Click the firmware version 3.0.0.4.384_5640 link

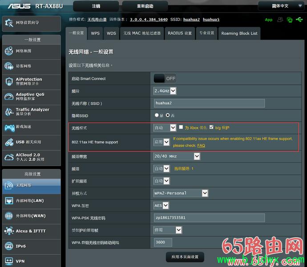[x=149, y=20]
